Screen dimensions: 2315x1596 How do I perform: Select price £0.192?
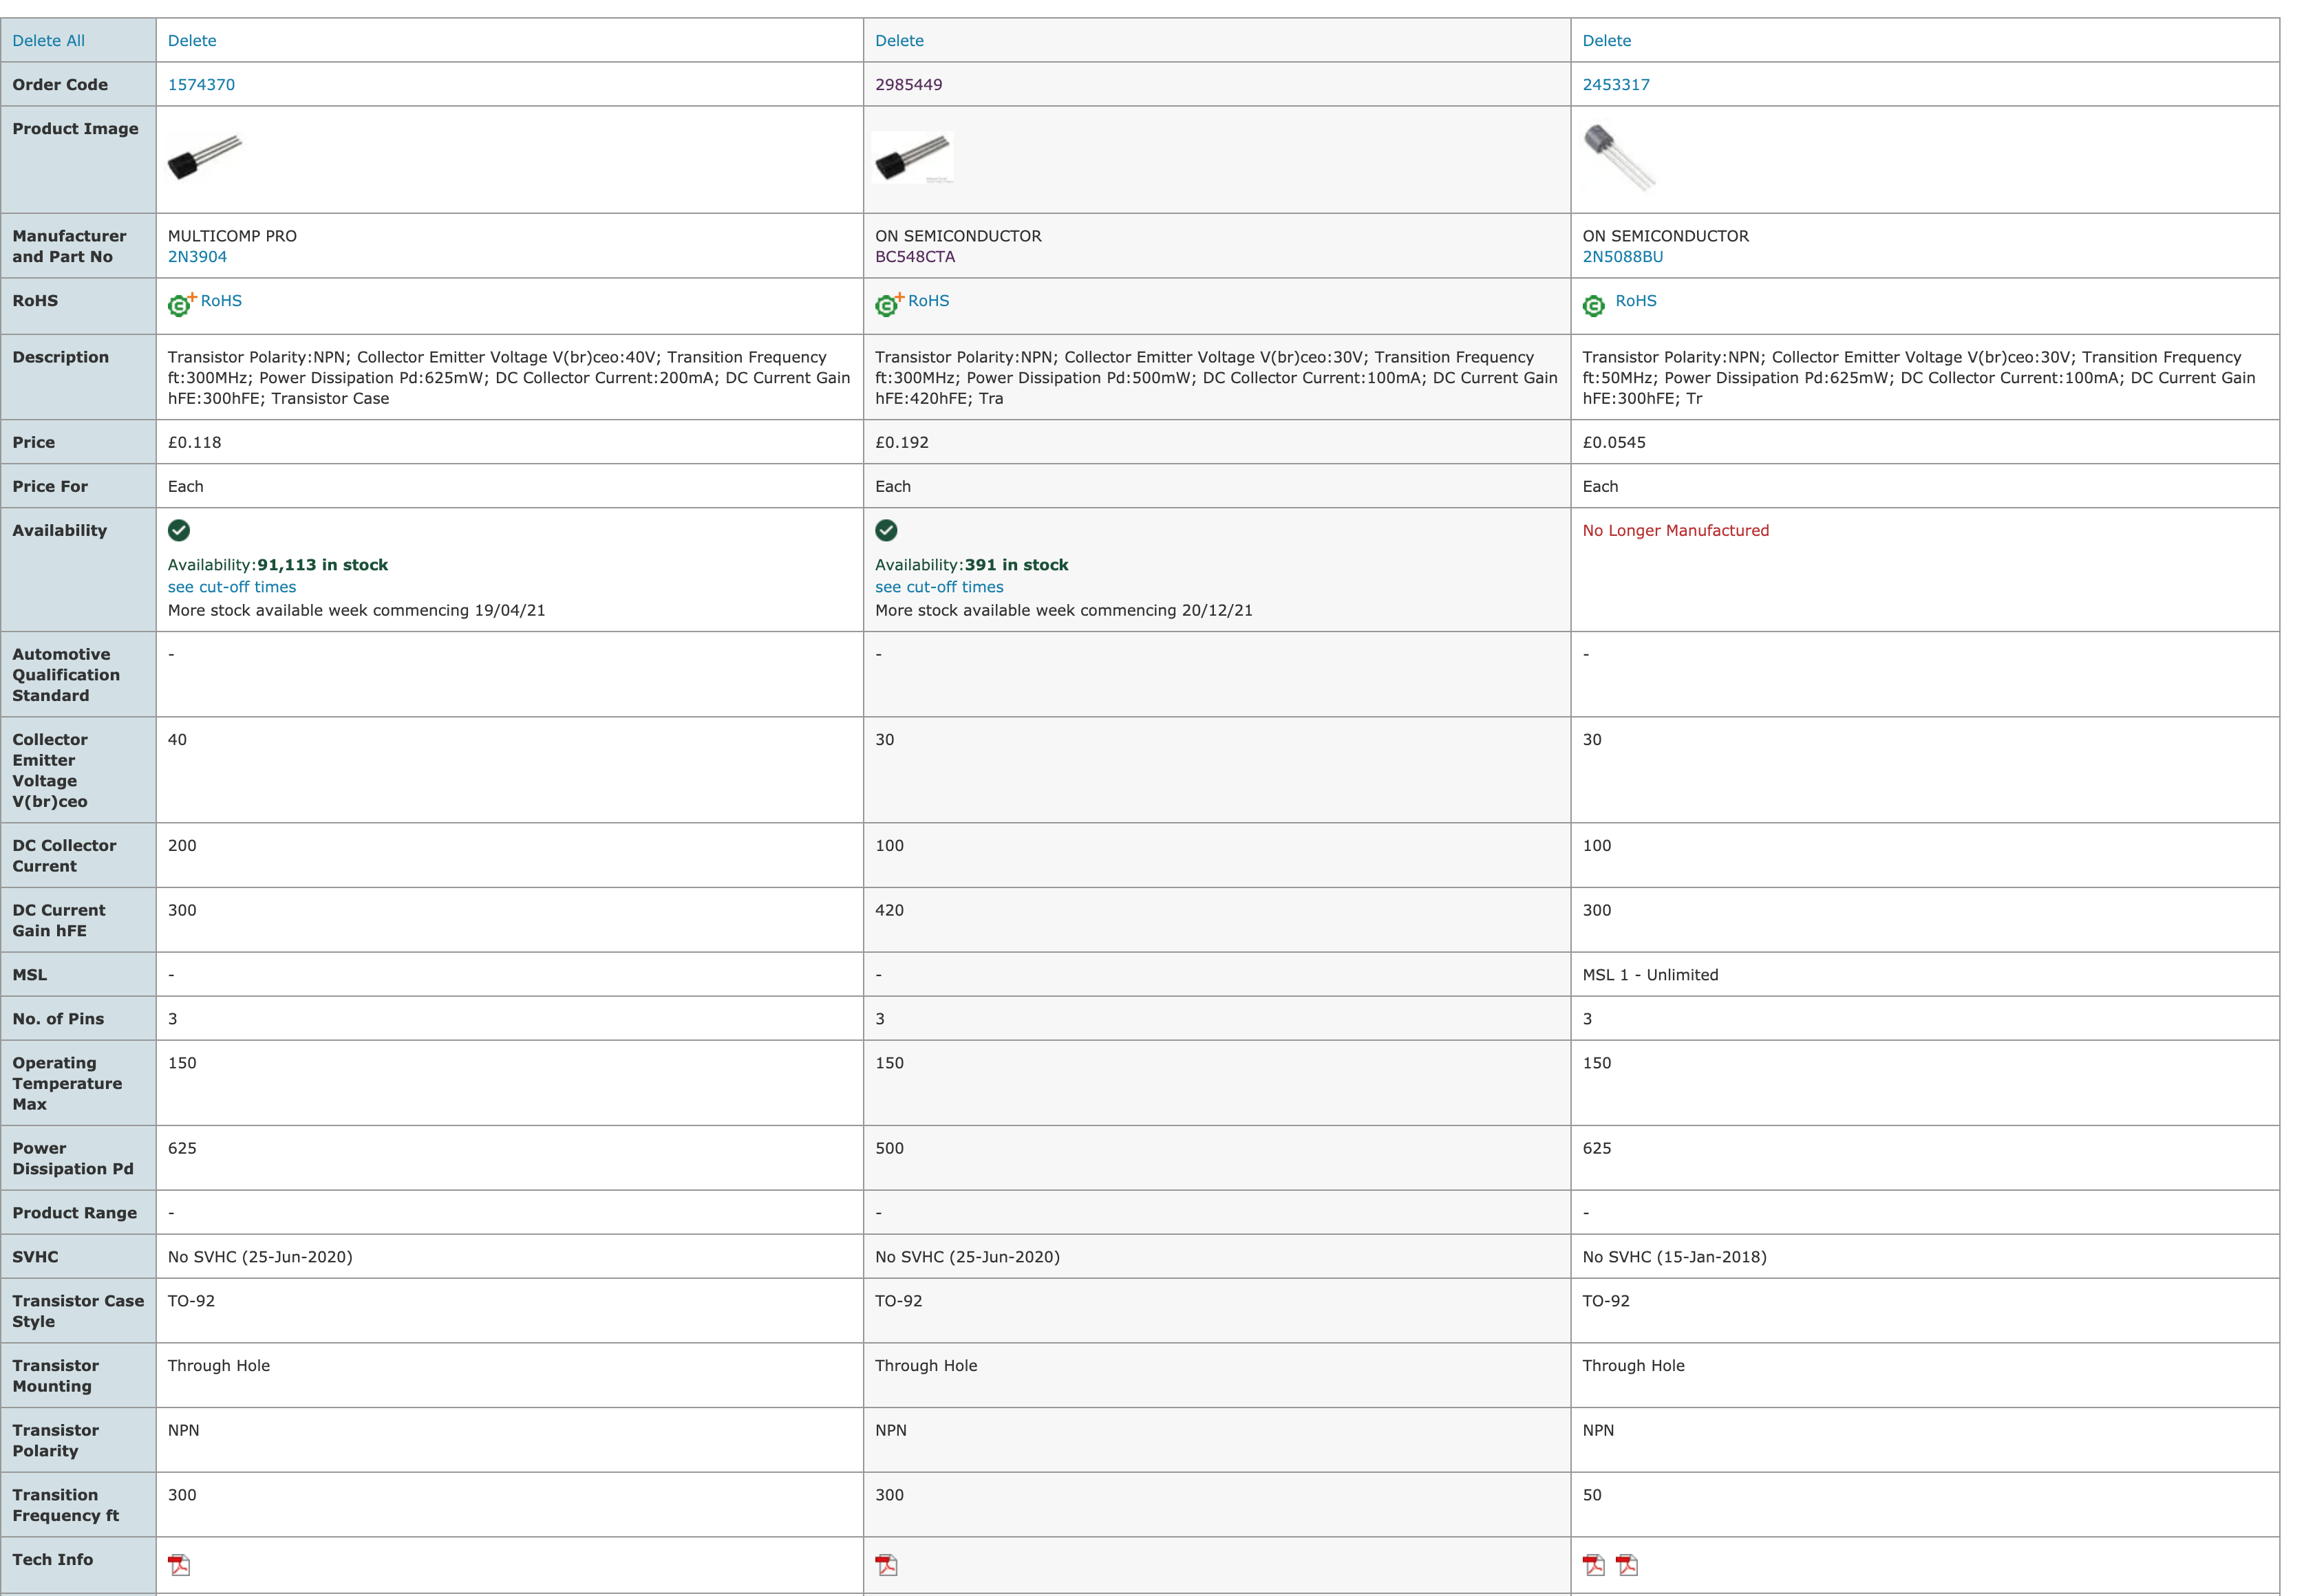pyautogui.click(x=902, y=443)
